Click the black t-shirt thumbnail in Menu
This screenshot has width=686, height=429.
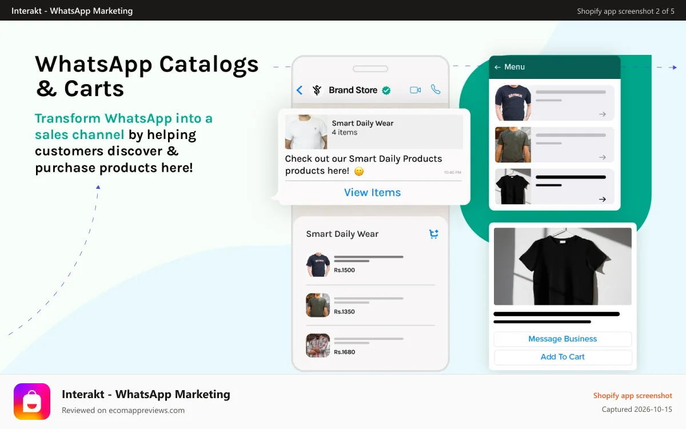(x=513, y=186)
